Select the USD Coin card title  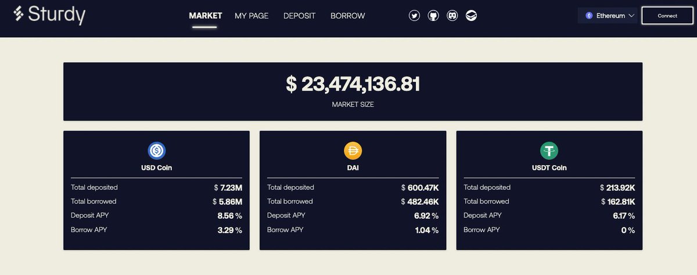coord(157,168)
